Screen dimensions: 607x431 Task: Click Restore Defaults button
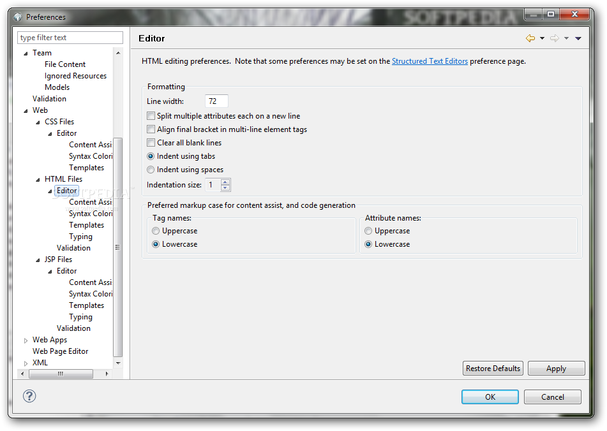[493, 369]
